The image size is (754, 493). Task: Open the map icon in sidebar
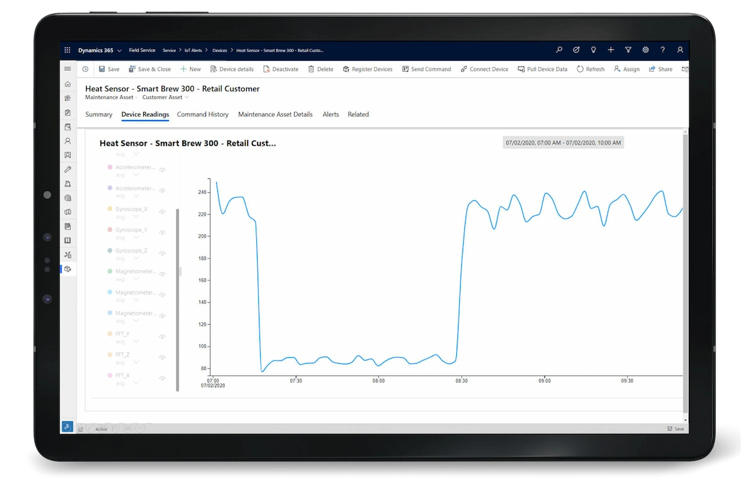pos(68,212)
